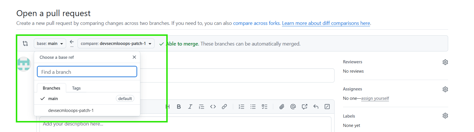Open the base: main branch dropdown
474x132 pixels.
pyautogui.click(x=50, y=44)
